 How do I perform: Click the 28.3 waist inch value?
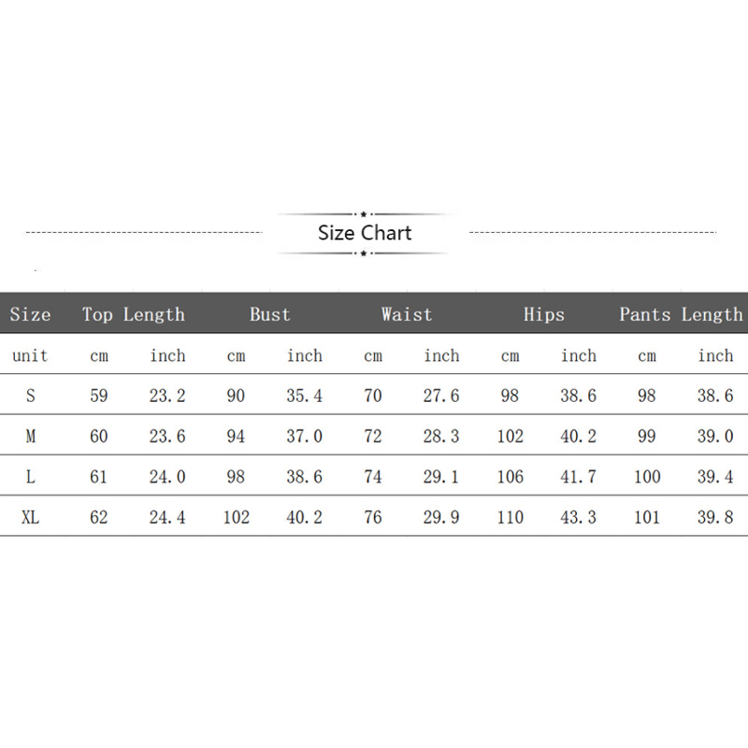click(441, 436)
